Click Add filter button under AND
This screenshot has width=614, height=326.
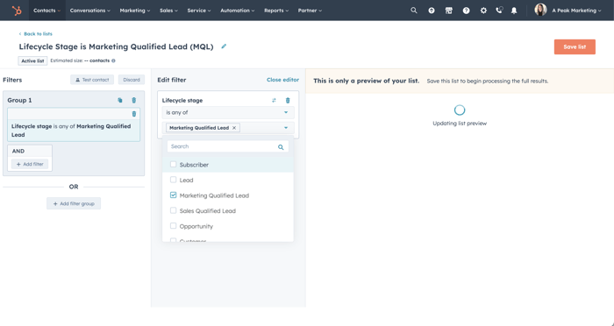pyautogui.click(x=30, y=165)
